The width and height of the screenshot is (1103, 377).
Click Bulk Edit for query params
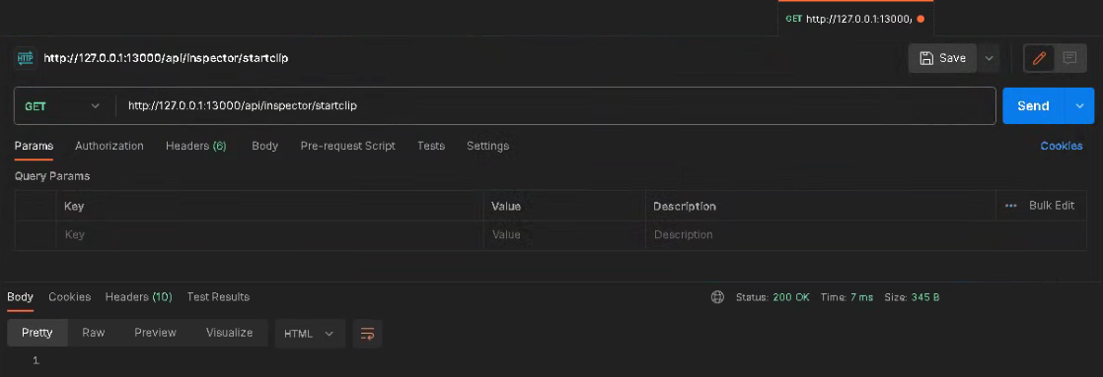1052,206
